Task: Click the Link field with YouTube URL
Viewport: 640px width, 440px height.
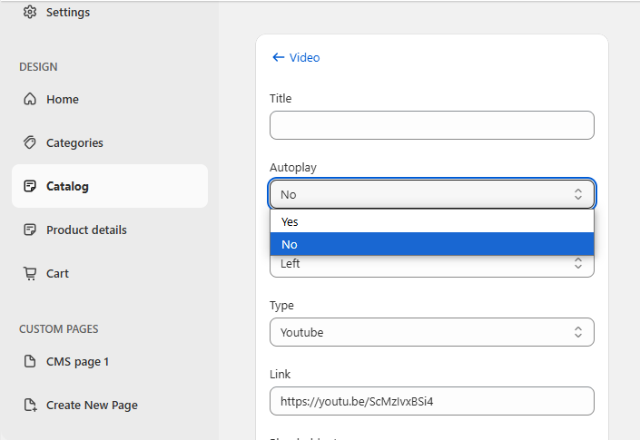Action: coord(432,401)
